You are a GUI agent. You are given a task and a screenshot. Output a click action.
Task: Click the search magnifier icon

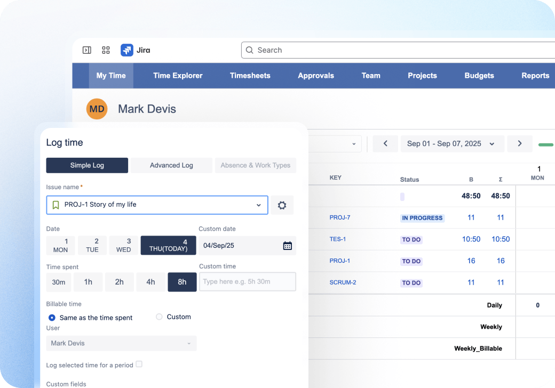pos(250,50)
